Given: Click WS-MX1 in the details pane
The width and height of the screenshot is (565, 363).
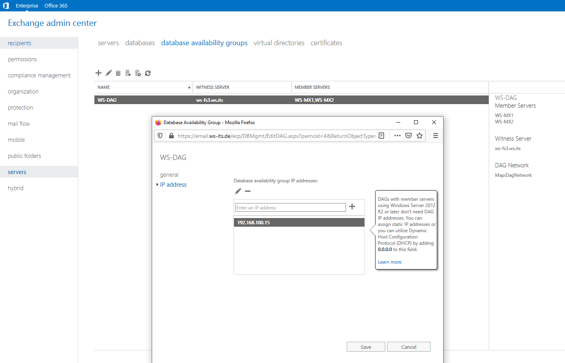Looking at the screenshot, I should tap(504, 115).
